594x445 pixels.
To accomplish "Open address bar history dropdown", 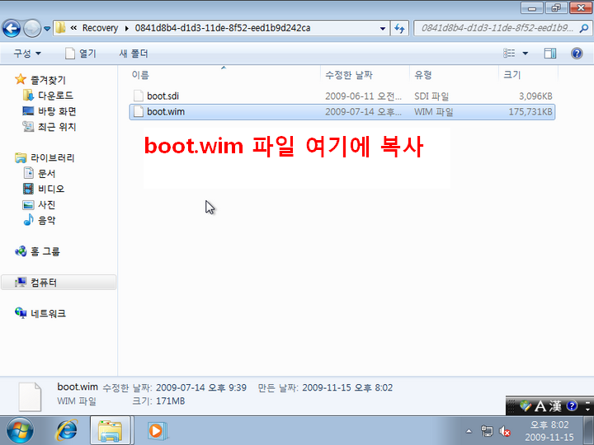I will (383, 28).
